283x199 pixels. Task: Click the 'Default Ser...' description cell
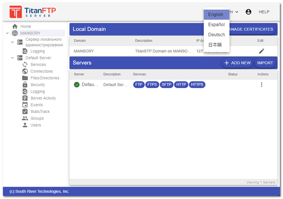[115, 85]
